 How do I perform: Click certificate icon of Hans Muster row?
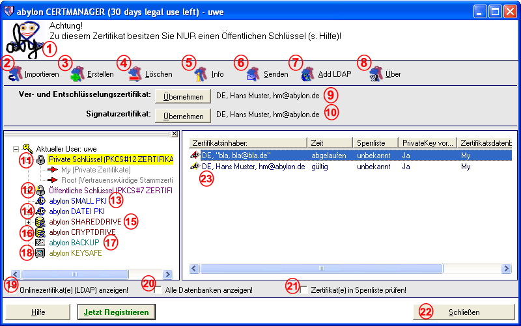[195, 167]
